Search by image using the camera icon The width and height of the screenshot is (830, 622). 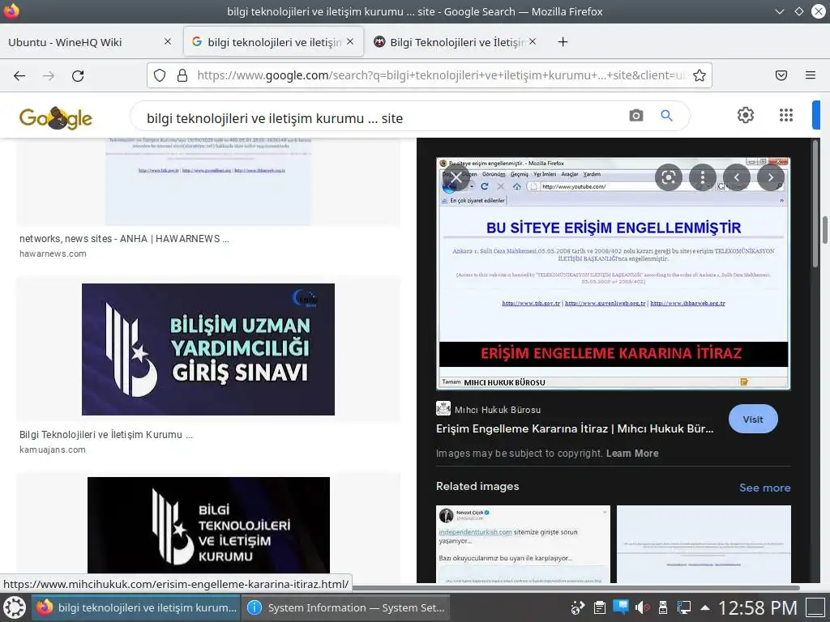(636, 115)
